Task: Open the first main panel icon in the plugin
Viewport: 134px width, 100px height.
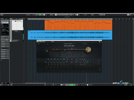Action: click(39, 44)
